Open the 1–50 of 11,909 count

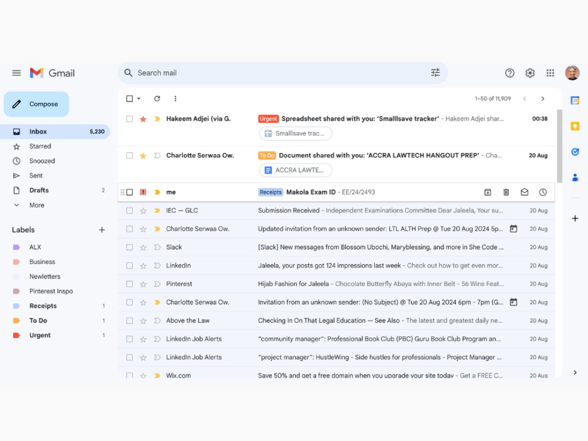pyautogui.click(x=492, y=99)
